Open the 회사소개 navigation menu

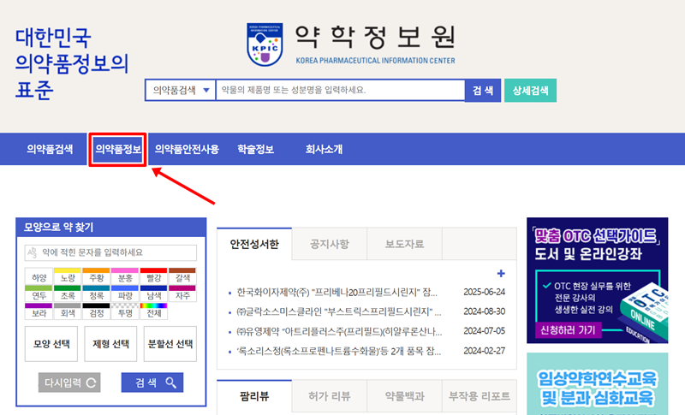[x=324, y=149]
